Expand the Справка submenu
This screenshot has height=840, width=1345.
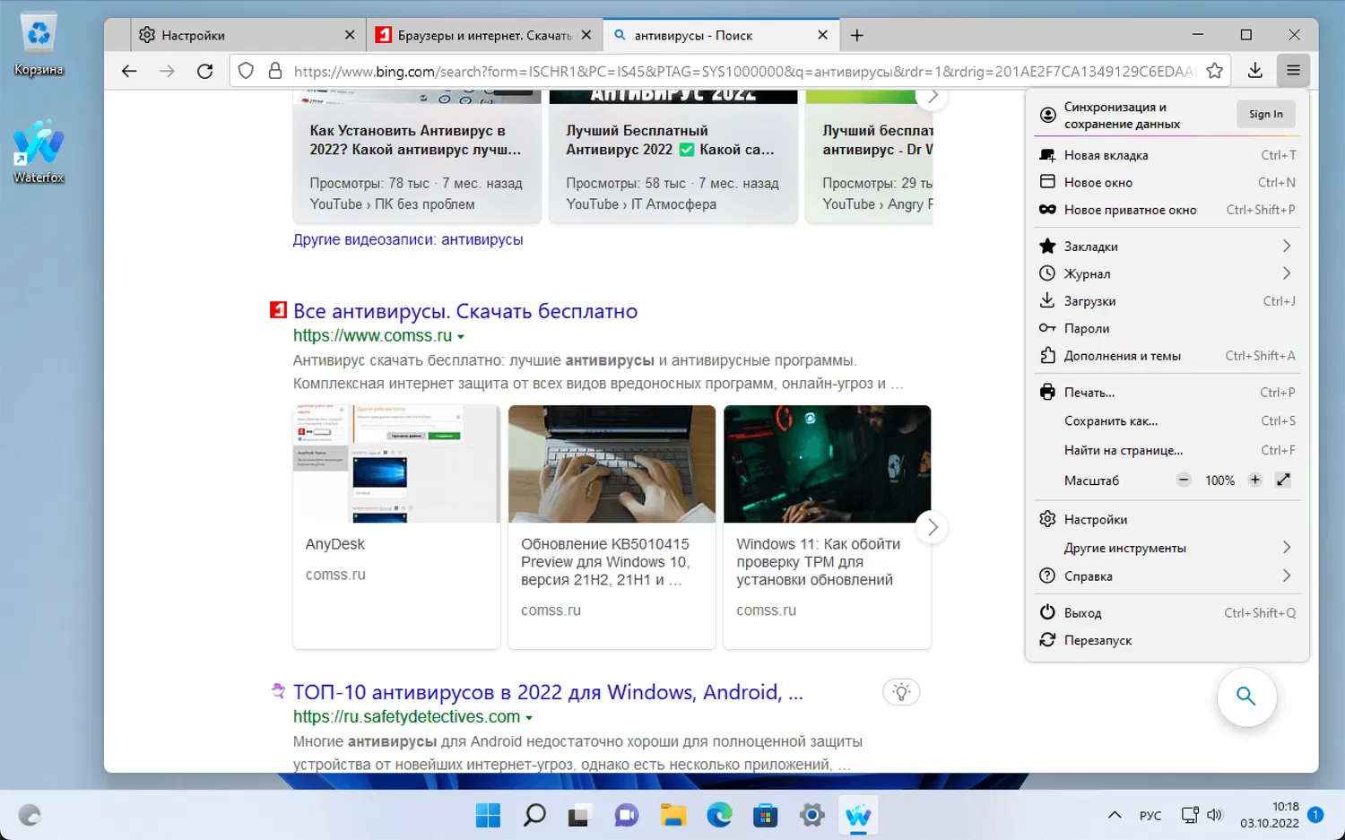(x=1287, y=576)
